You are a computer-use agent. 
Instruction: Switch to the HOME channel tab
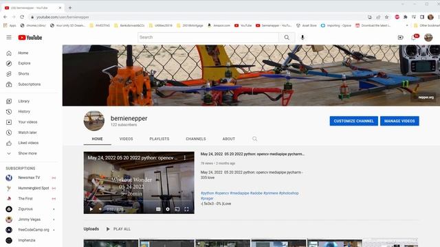click(x=98, y=139)
